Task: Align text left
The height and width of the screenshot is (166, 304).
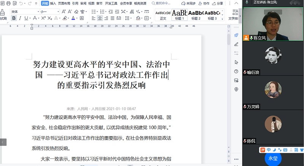Action: (93, 18)
